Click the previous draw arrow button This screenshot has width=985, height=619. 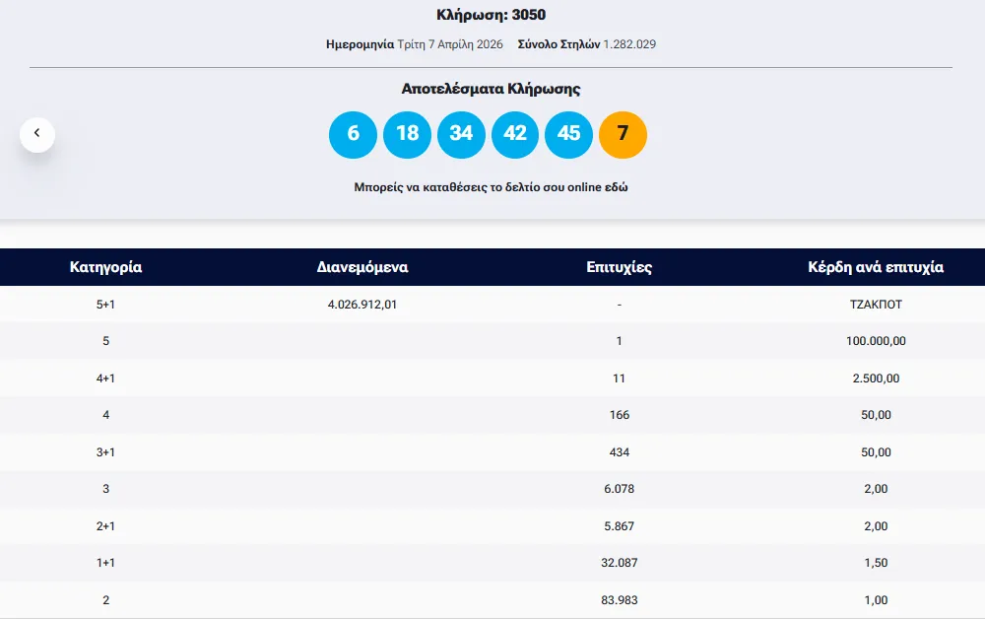(37, 133)
